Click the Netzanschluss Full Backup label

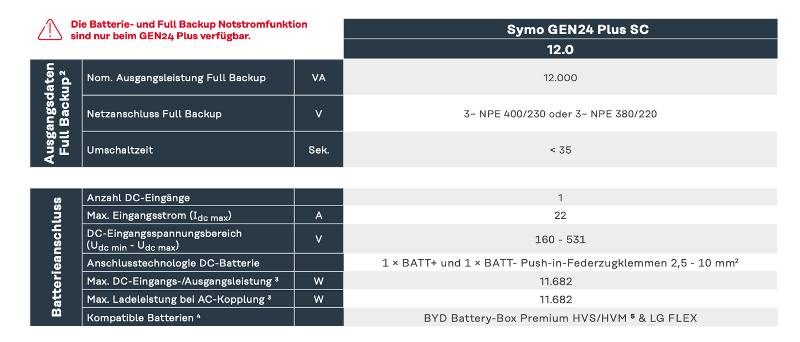point(154,114)
